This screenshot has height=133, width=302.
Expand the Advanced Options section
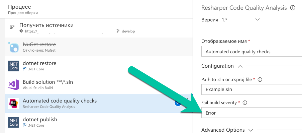(x=251, y=130)
